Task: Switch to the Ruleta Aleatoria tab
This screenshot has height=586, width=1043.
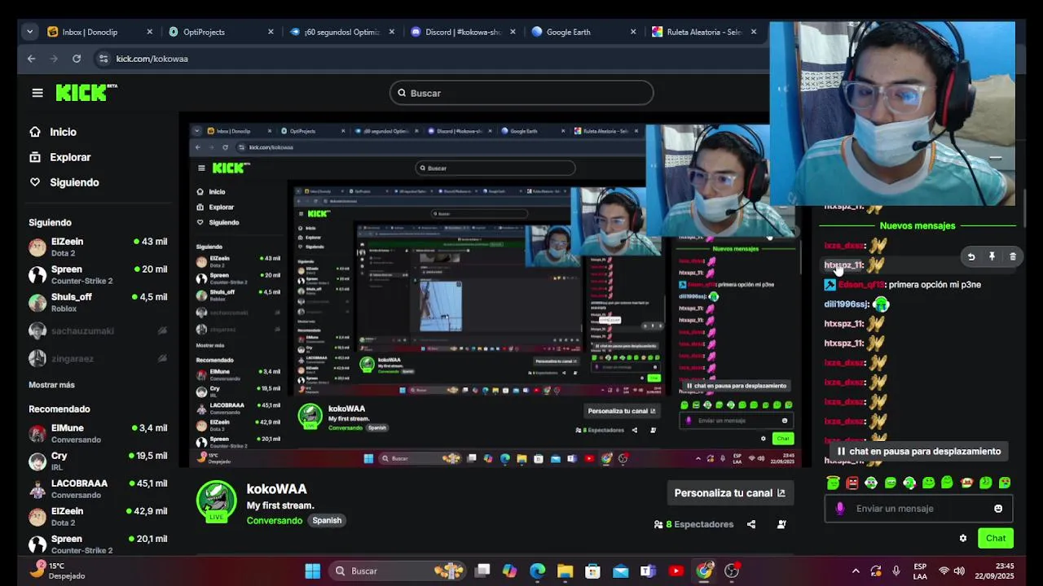Action: [706, 32]
